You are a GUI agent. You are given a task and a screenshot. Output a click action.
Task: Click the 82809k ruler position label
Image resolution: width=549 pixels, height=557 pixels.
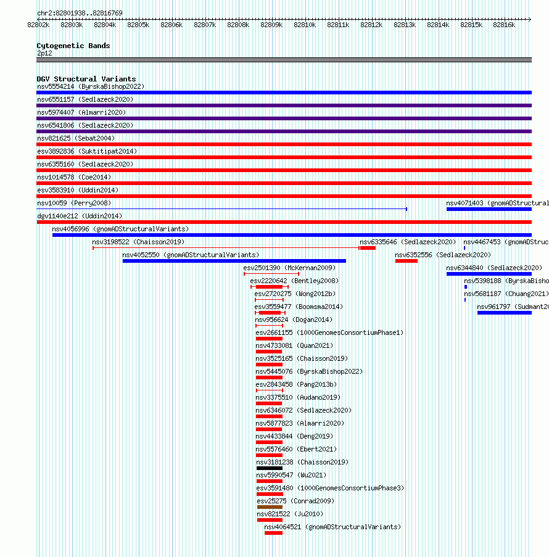(x=271, y=25)
